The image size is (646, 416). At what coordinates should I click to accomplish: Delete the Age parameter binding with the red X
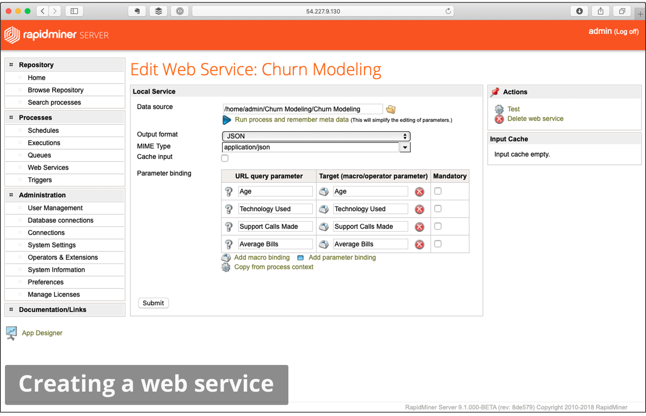point(420,192)
